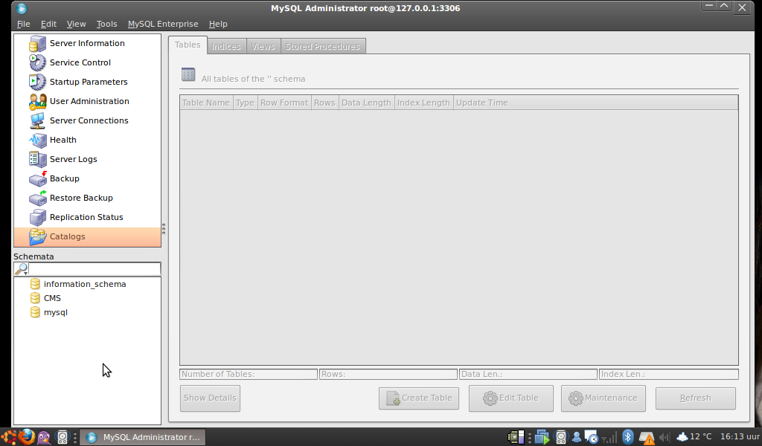Sort by the Row Format column header

coord(284,103)
